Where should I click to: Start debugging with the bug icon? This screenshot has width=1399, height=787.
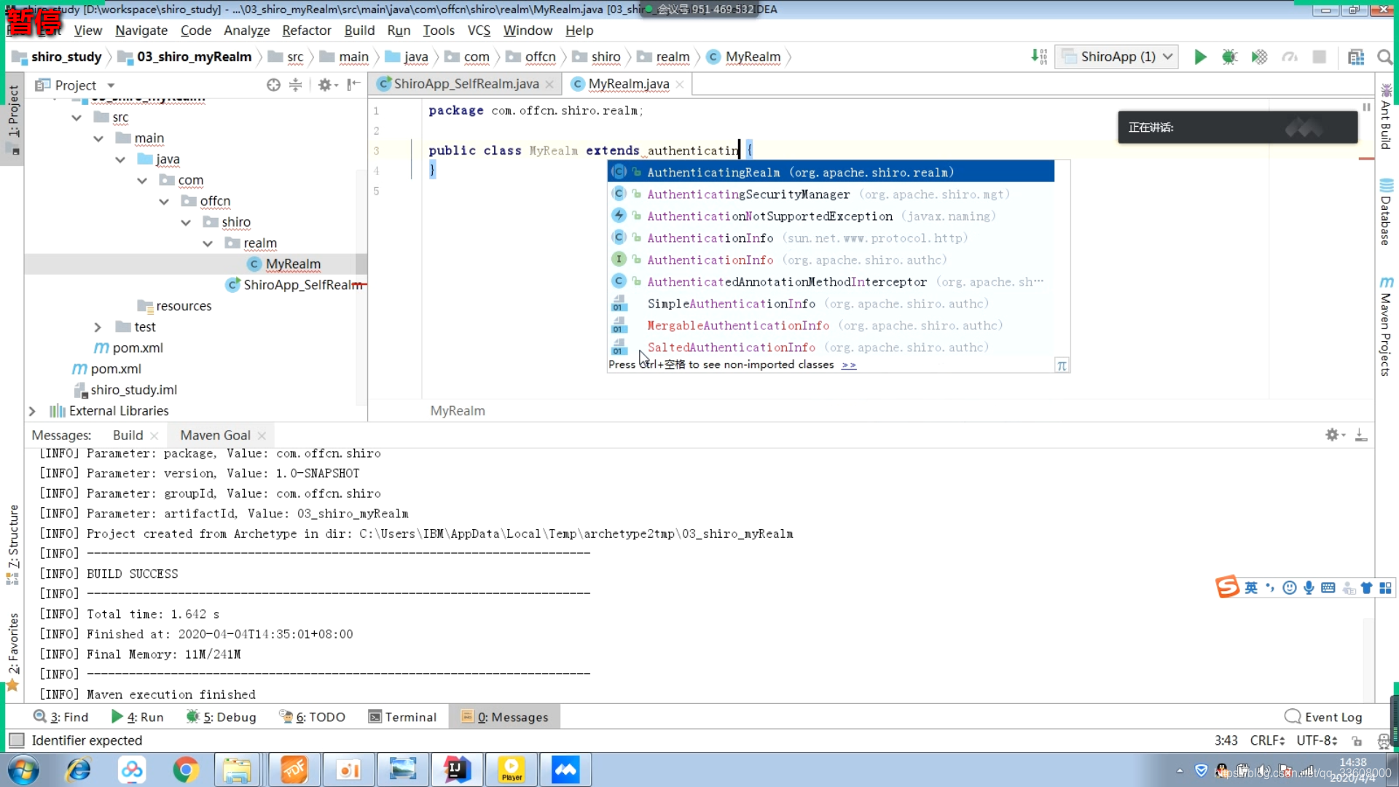[x=1230, y=57]
